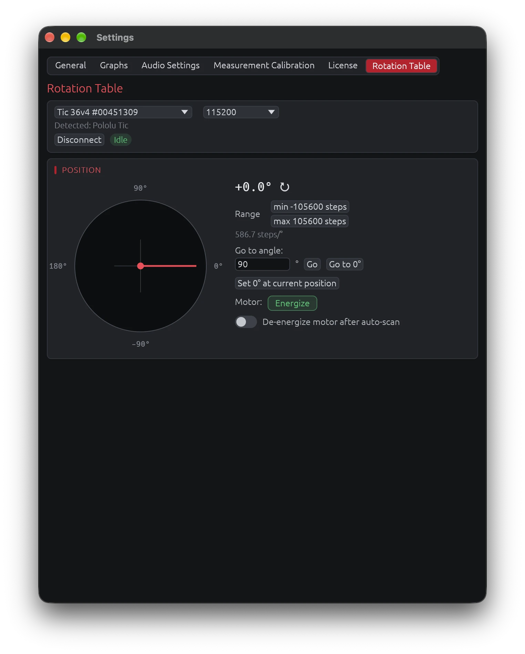Toggle De-energize motor after auto-scan switch
525x654 pixels.
[246, 322]
